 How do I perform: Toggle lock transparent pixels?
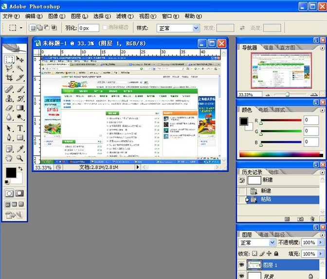point(254,253)
